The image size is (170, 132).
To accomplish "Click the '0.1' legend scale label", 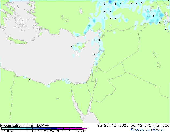I will point(3,131).
